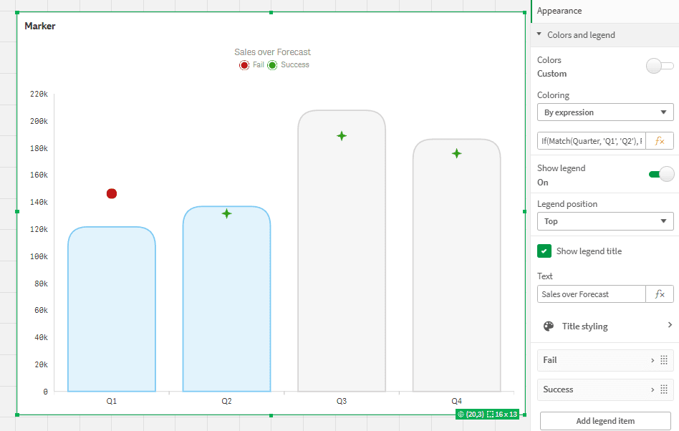Toggle the Colors custom switch

(x=660, y=67)
